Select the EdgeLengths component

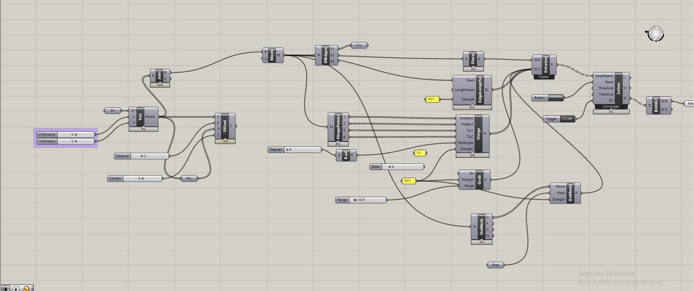pos(480,90)
